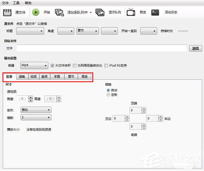This screenshot has height=171, width=204.
Task: Switch to the 字幕 tab
Action: 57,77
